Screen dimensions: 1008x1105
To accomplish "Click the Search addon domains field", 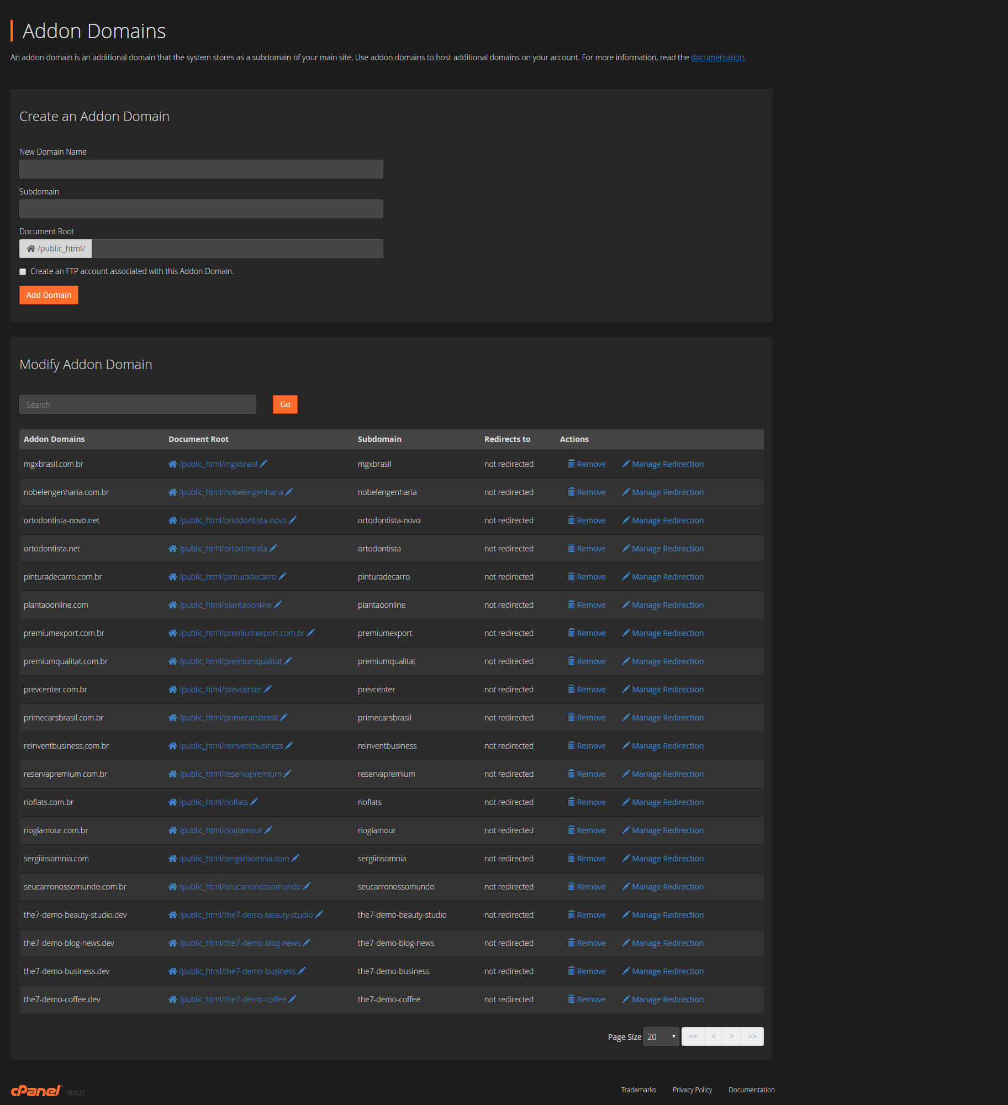I will pos(138,404).
